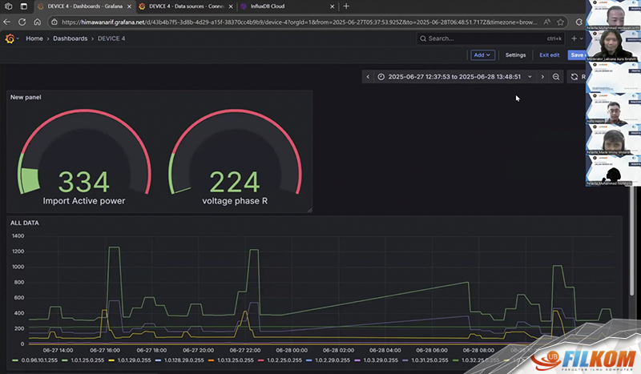Click the Exit edit button
This screenshot has width=641, height=374.
tap(550, 55)
